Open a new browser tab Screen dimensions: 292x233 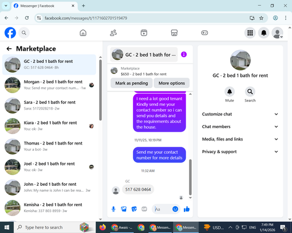(x=84, y=6)
